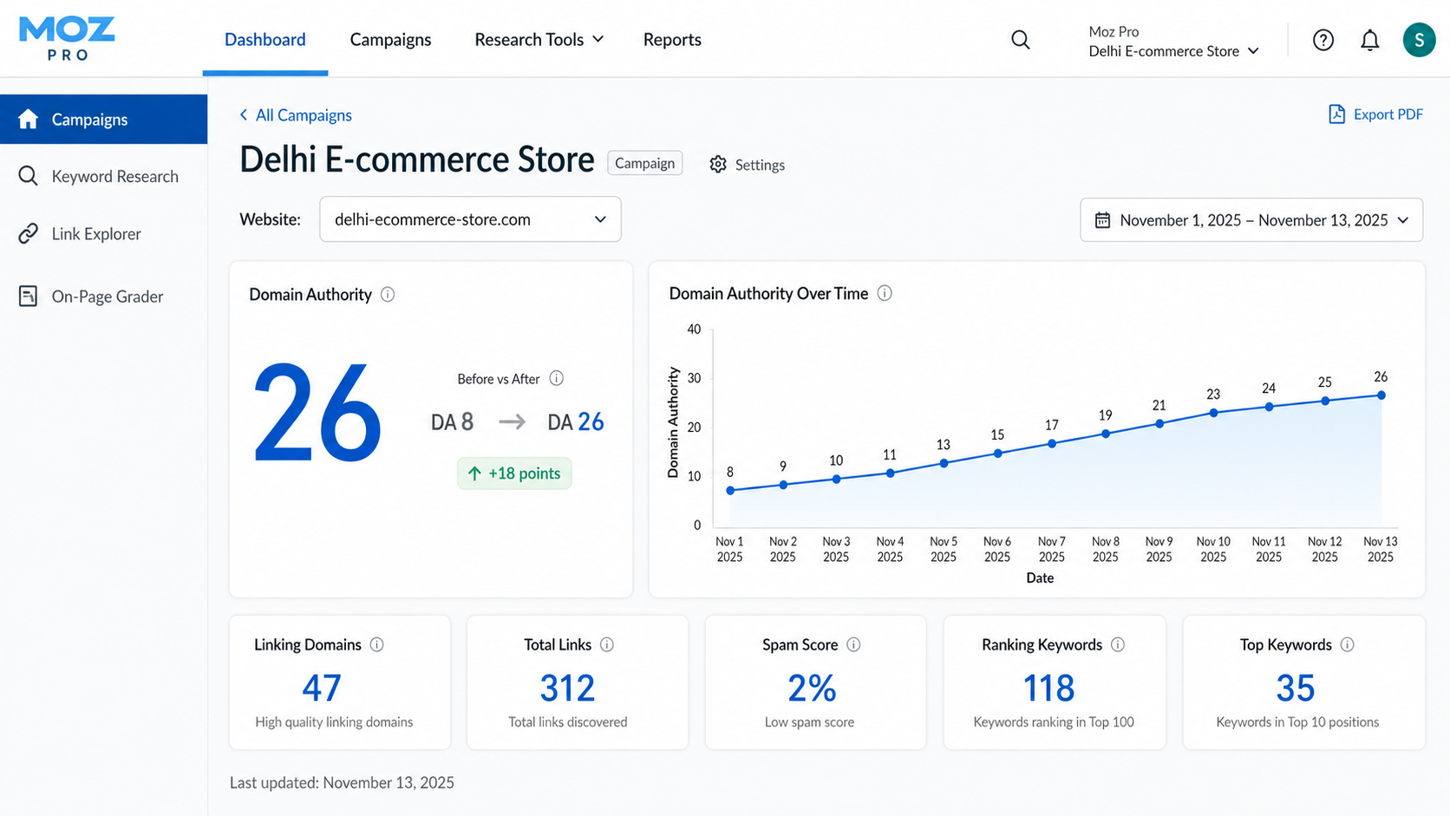
Task: Open the Campaigns tab in the top navigation
Action: (390, 40)
